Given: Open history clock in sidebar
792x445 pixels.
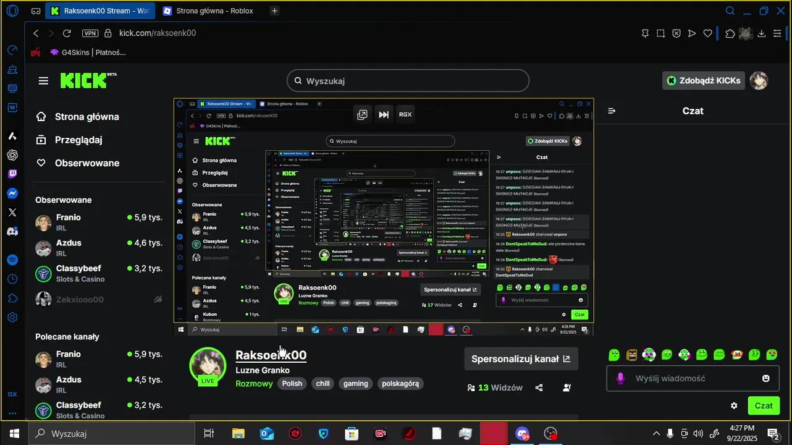Looking at the screenshot, I should tap(12, 279).
